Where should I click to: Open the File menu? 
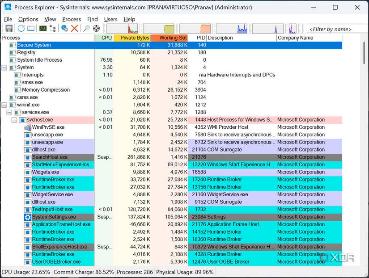coord(8,19)
